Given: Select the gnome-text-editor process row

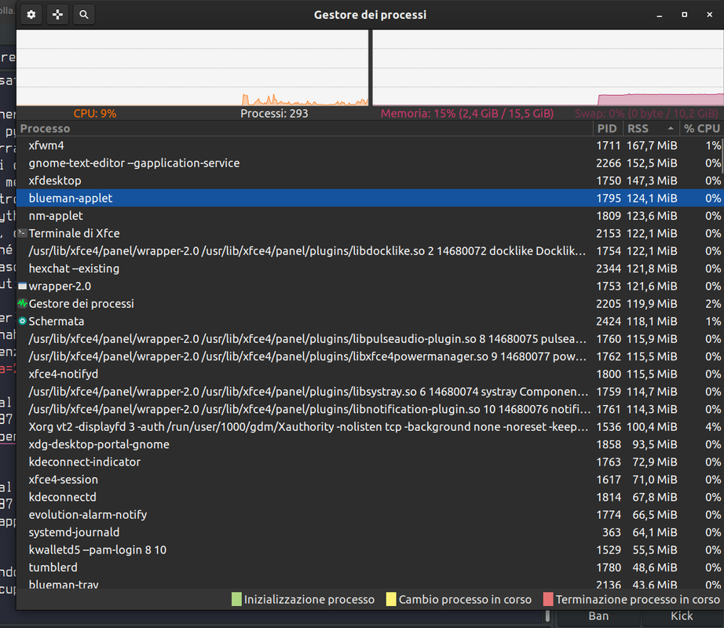Looking at the screenshot, I should click(x=369, y=162).
